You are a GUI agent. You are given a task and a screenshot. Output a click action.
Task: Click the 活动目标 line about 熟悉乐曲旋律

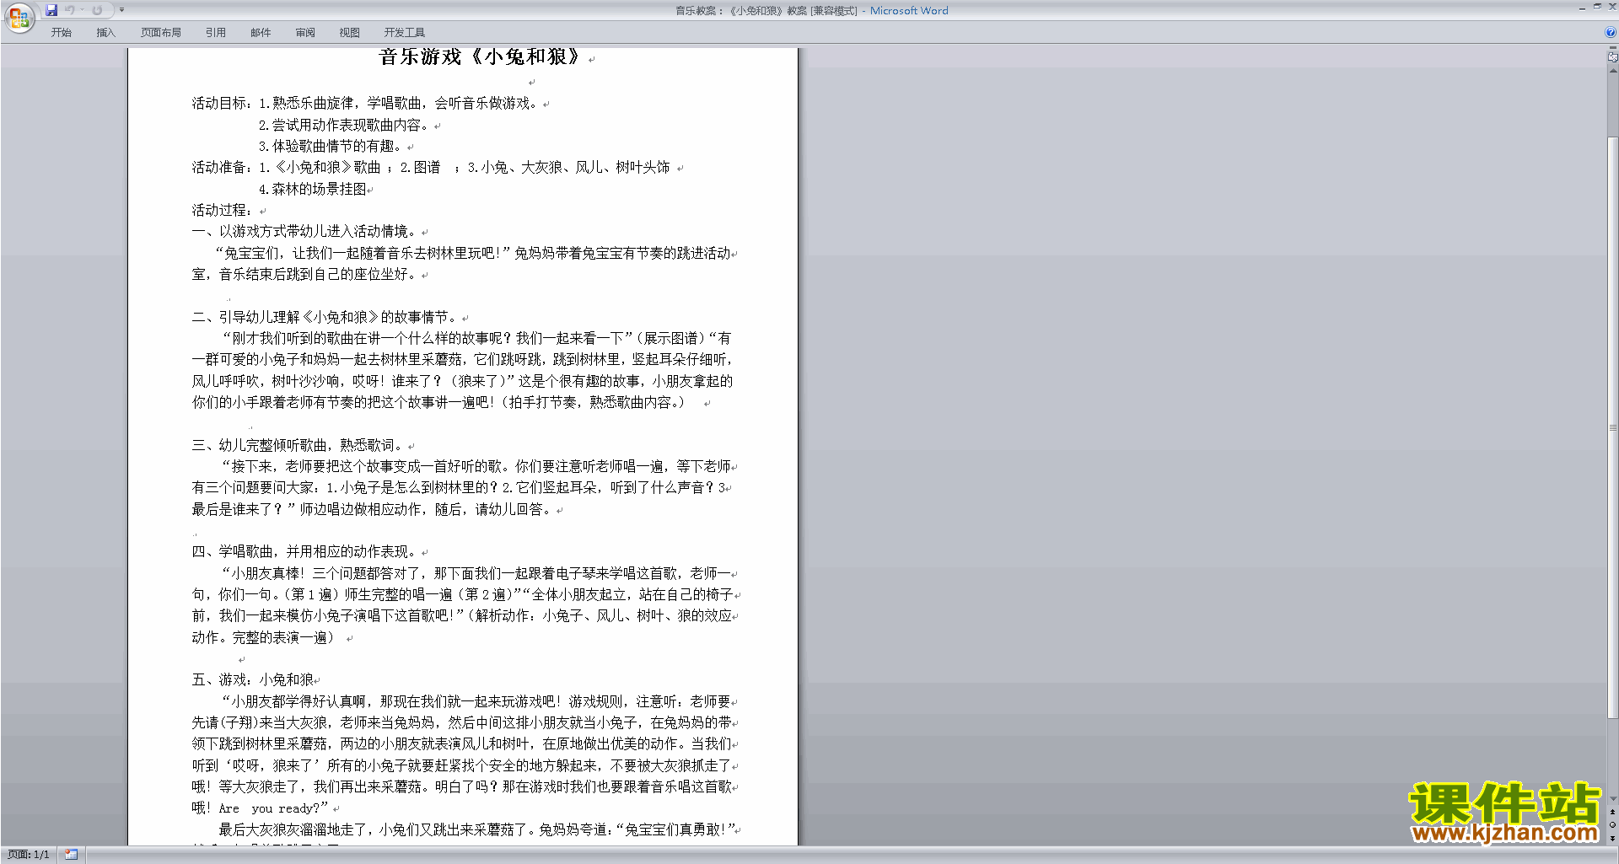click(364, 103)
